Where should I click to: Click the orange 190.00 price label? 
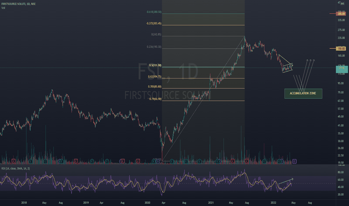[341, 48]
